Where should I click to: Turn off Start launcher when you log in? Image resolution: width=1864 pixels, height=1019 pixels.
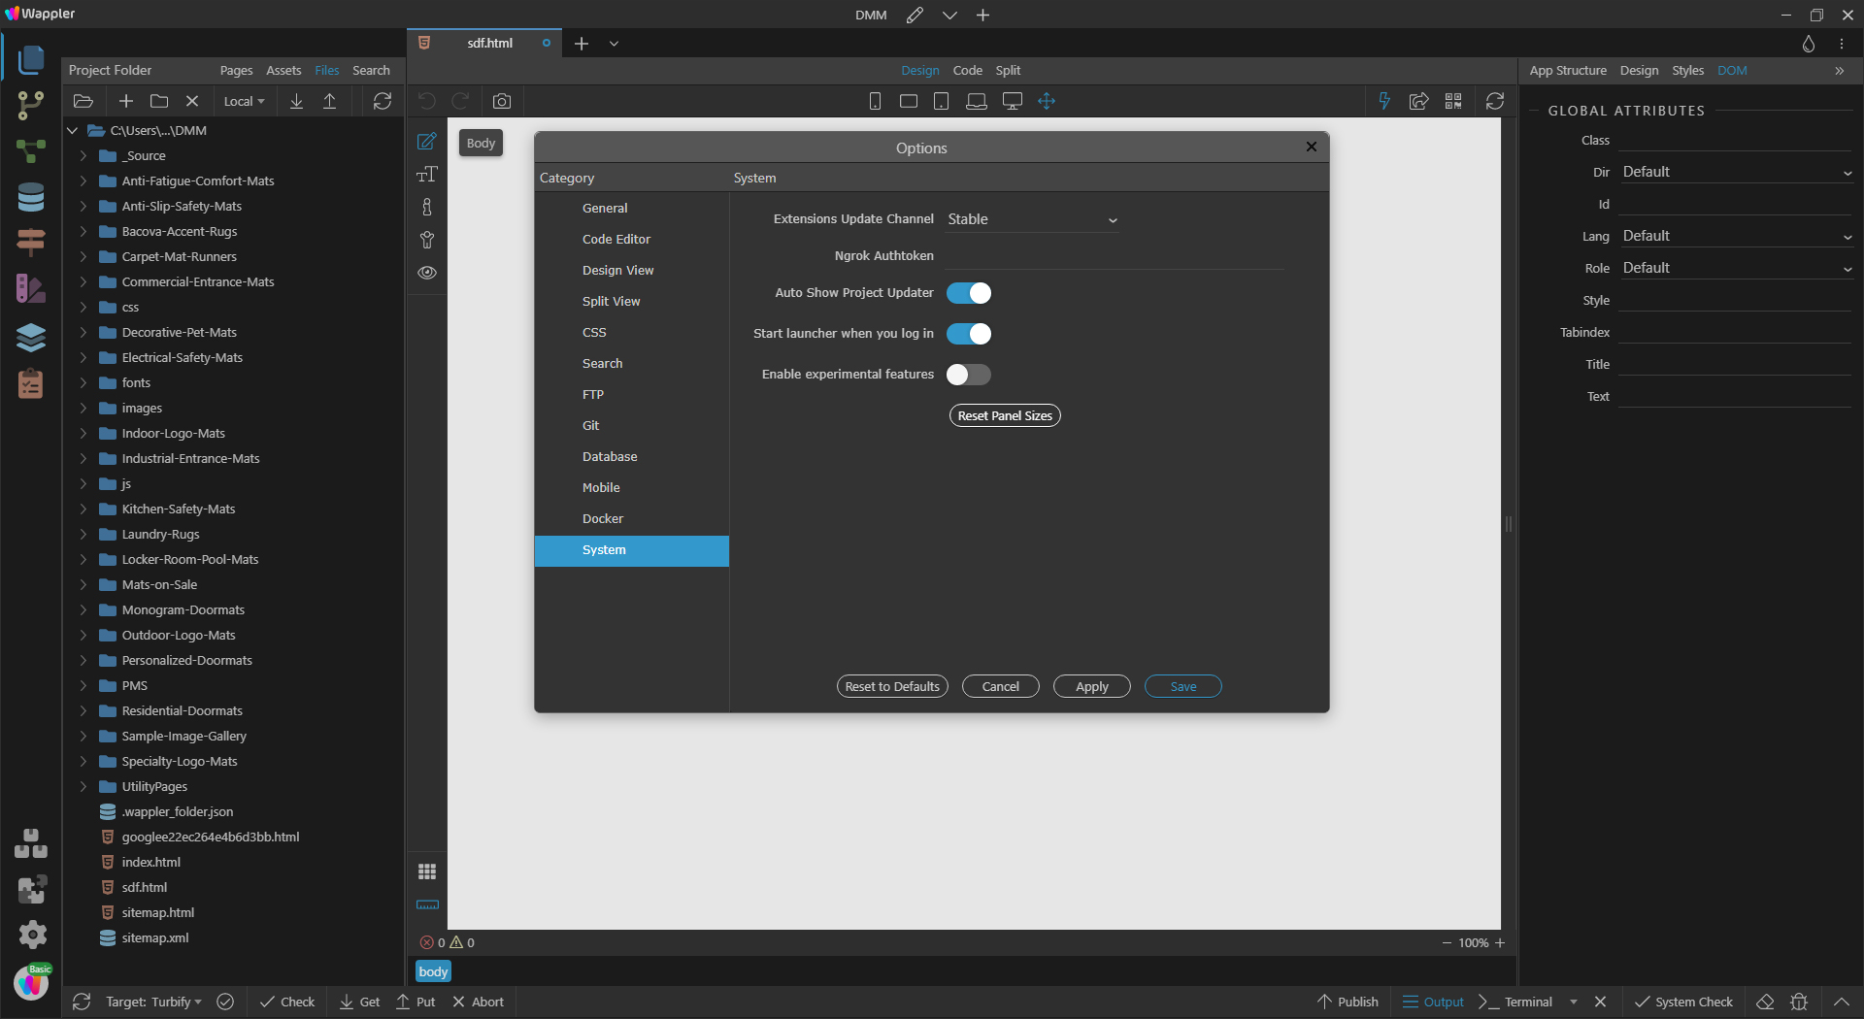968,334
